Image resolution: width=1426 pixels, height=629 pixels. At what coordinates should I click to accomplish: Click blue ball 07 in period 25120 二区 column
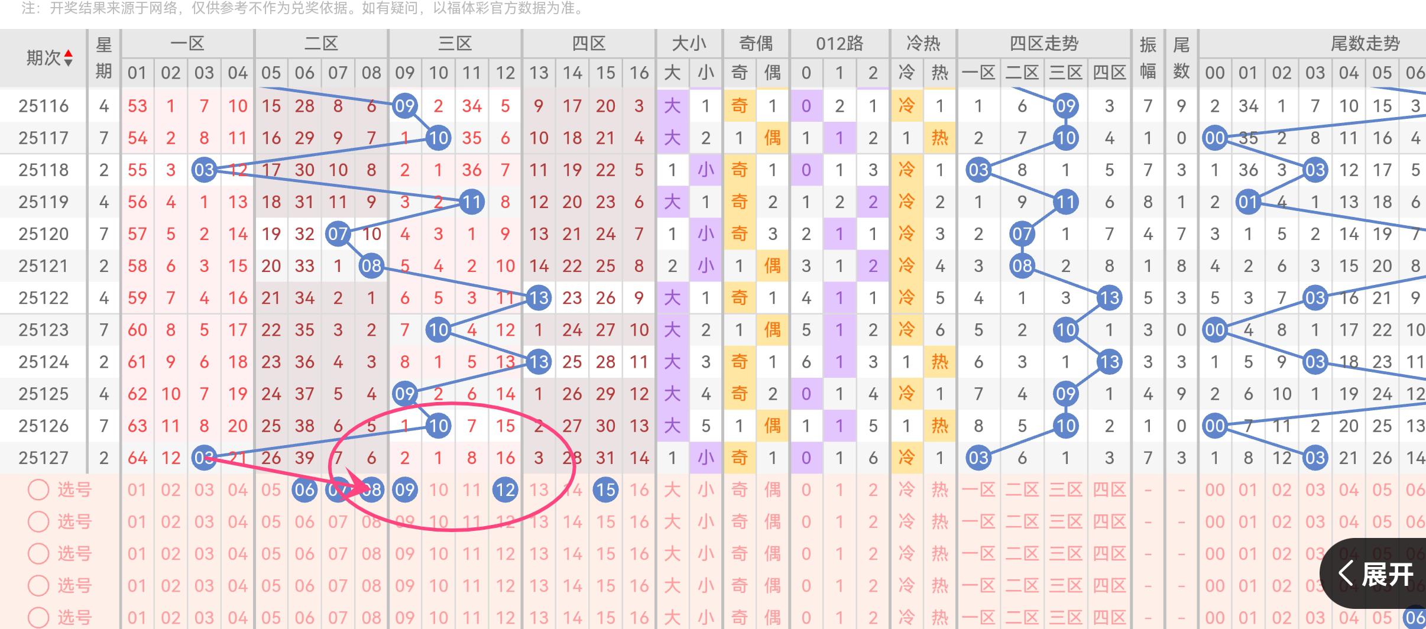[x=338, y=234]
